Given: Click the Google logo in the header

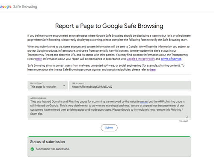Looking at the screenshot, I should coord(6,6).
